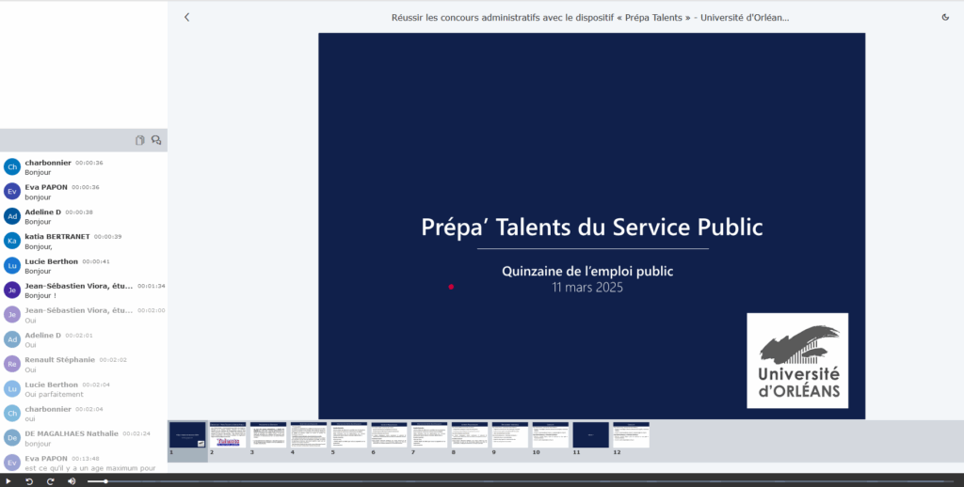The width and height of the screenshot is (964, 487).
Task: Select slide thumbnail 8
Action: pos(470,434)
